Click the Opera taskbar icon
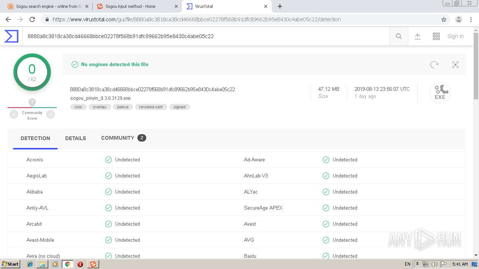The width and height of the screenshot is (479, 269). coord(80,264)
